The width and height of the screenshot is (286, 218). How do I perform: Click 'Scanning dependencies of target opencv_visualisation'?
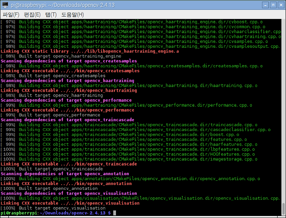(x=69, y=193)
